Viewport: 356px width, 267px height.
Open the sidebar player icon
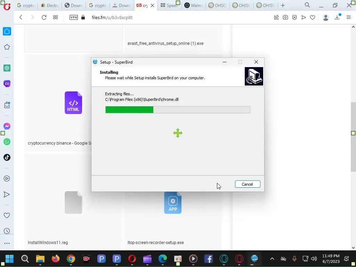pos(7,179)
